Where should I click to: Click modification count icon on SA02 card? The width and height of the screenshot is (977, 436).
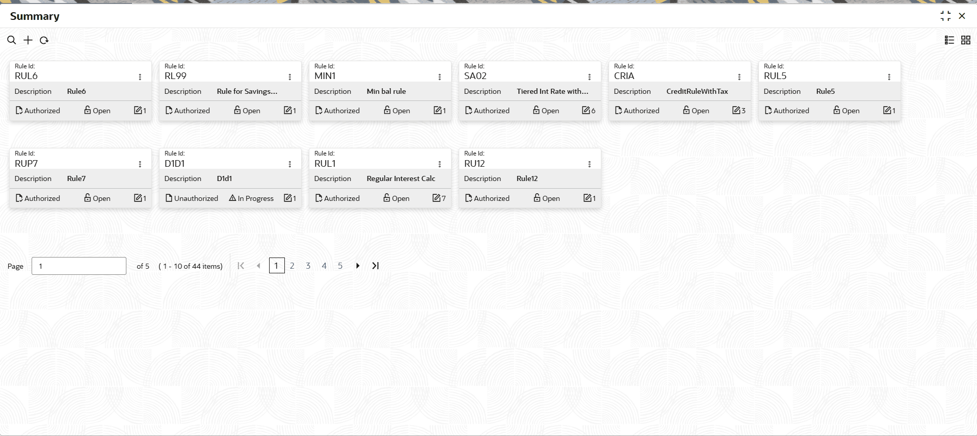[x=589, y=110]
